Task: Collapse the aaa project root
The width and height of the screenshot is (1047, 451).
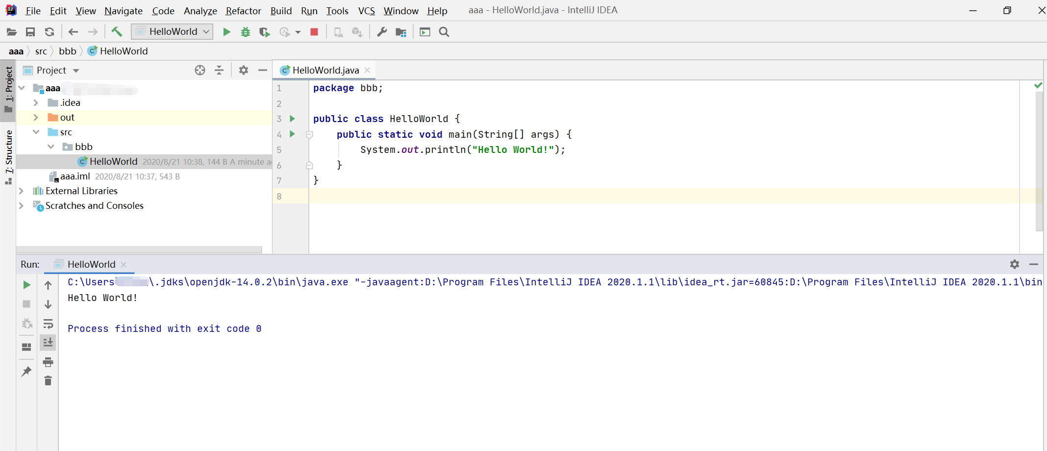Action: click(x=22, y=88)
